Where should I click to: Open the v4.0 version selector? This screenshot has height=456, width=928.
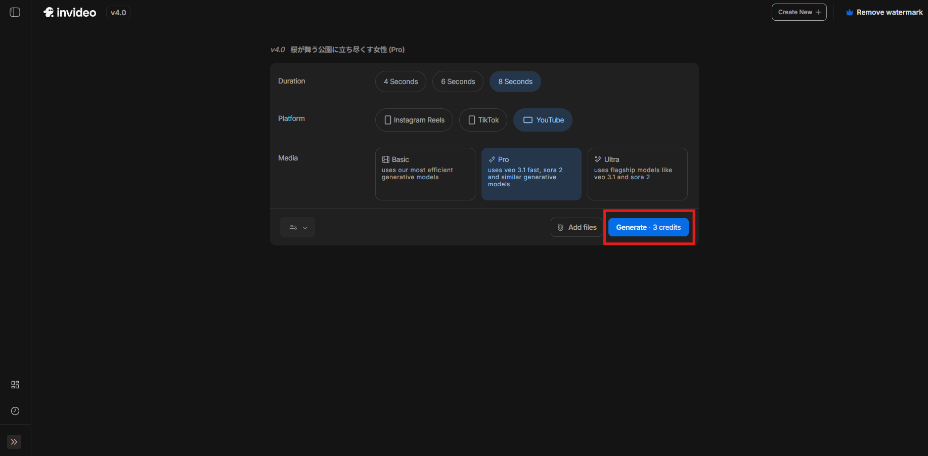118,13
